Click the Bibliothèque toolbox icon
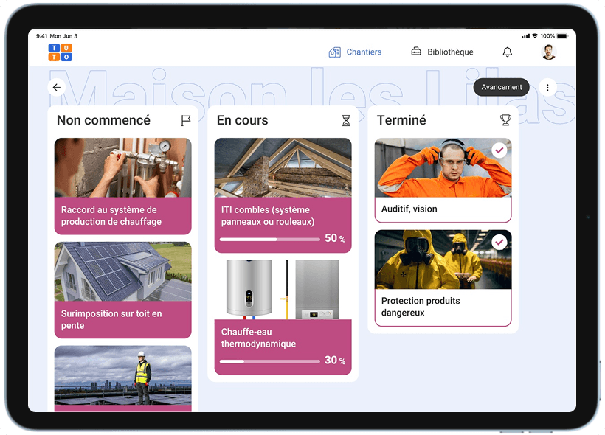 tap(416, 51)
